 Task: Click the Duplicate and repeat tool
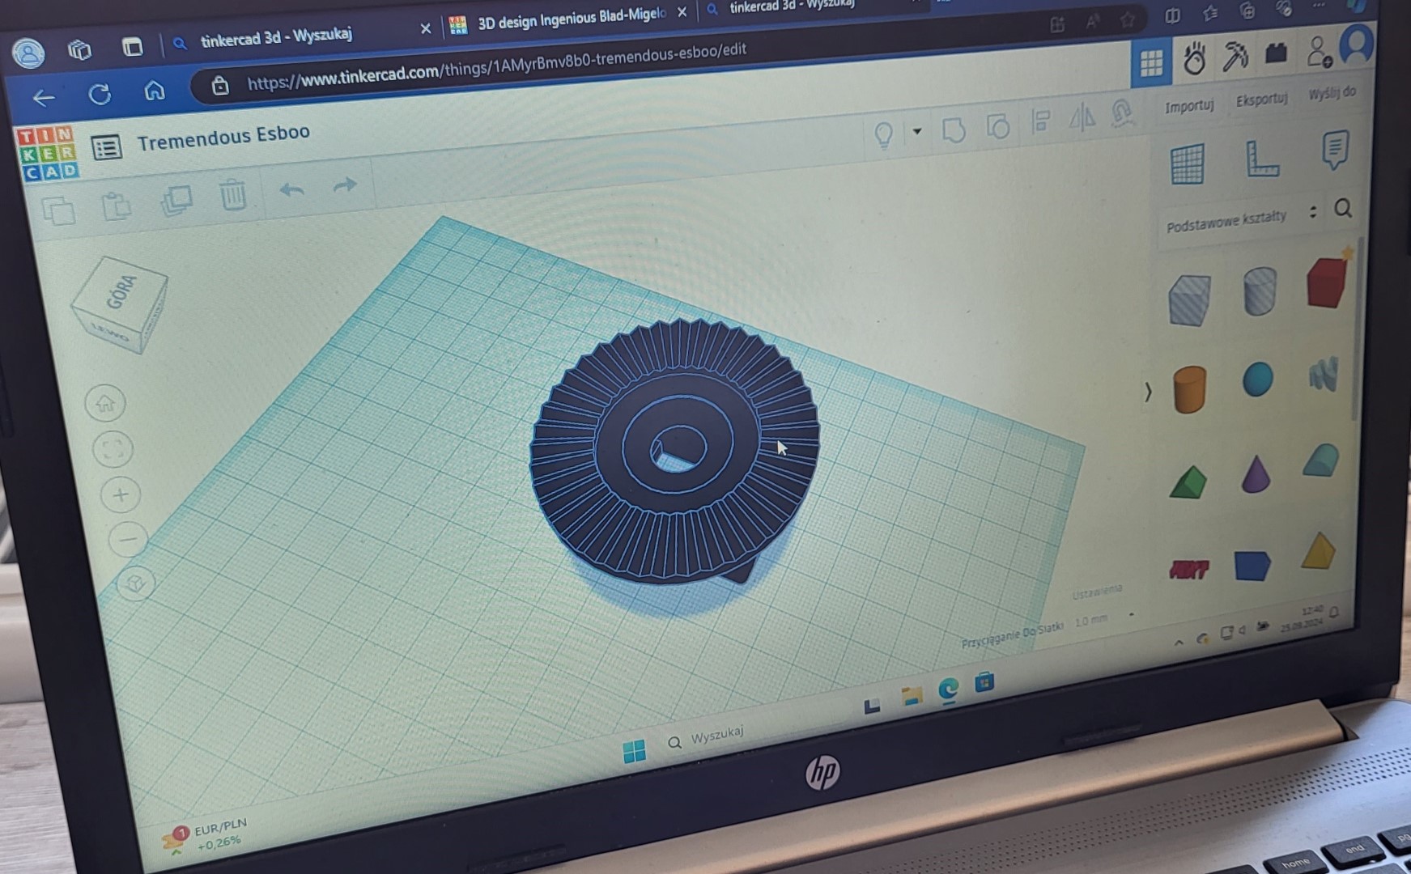(176, 200)
